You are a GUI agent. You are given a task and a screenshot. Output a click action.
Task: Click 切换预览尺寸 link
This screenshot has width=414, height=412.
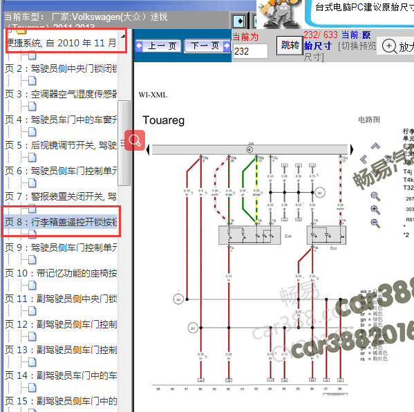(340, 51)
